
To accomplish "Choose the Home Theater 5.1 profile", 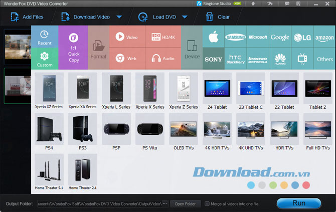I will [49, 172].
